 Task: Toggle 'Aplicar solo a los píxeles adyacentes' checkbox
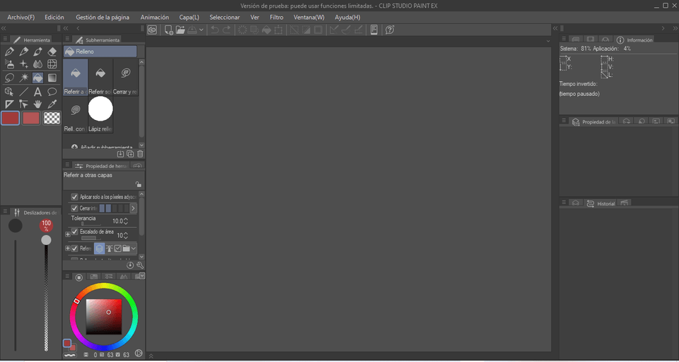pyautogui.click(x=75, y=197)
